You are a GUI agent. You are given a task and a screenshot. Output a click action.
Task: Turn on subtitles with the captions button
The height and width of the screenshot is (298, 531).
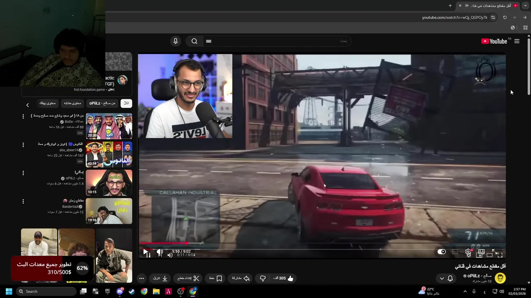(455, 252)
